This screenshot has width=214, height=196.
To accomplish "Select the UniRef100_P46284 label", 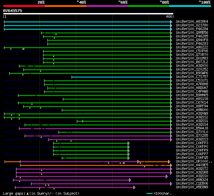I will pyautogui.click(x=192, y=29).
